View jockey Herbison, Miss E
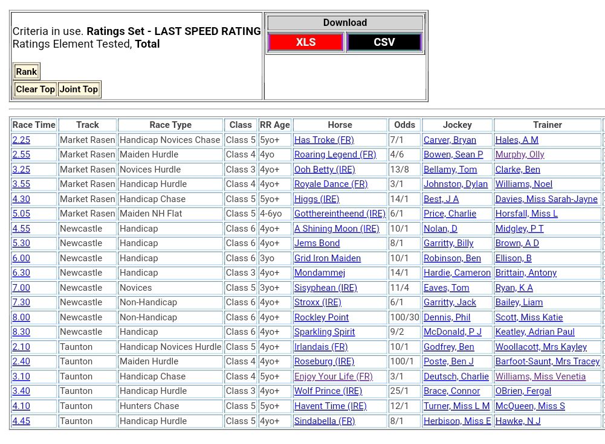This screenshot has width=605, height=444. pyautogui.click(x=457, y=421)
